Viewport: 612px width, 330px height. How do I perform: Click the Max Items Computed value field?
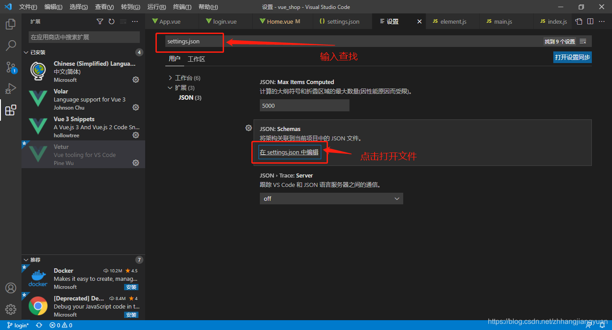pos(305,106)
